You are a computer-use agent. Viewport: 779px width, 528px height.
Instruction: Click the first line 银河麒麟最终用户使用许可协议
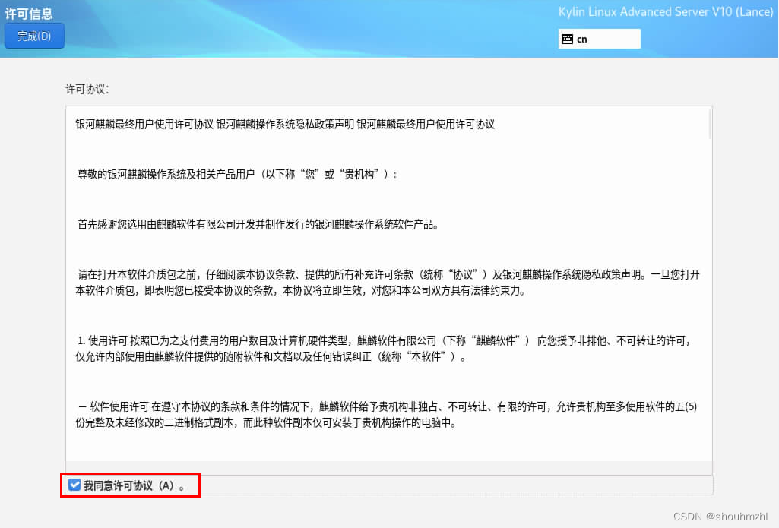[x=285, y=124]
